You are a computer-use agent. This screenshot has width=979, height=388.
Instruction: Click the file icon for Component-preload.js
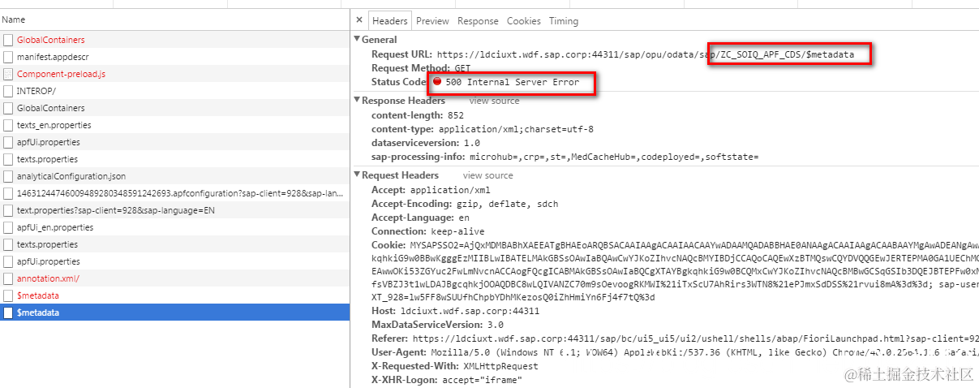[8, 74]
